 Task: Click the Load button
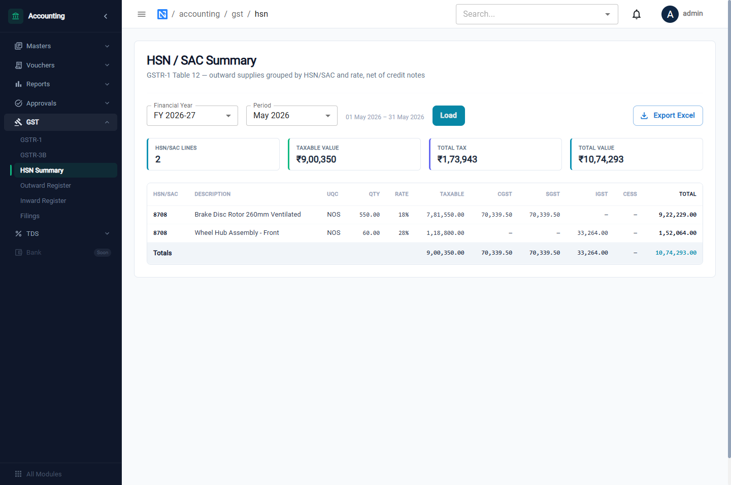449,116
